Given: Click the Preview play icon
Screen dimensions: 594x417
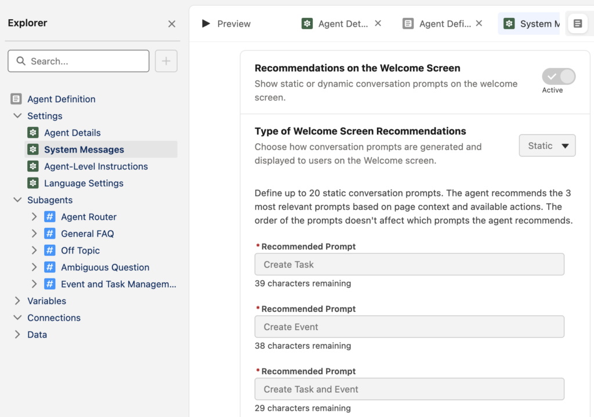Looking at the screenshot, I should point(206,23).
